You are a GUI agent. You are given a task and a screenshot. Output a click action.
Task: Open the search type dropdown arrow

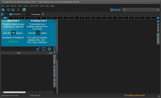[123, 10]
